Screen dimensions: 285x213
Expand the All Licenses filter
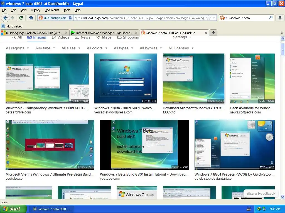pos(181,48)
